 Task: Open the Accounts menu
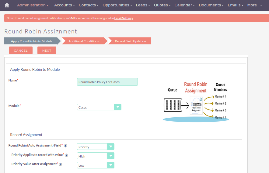point(64,5)
